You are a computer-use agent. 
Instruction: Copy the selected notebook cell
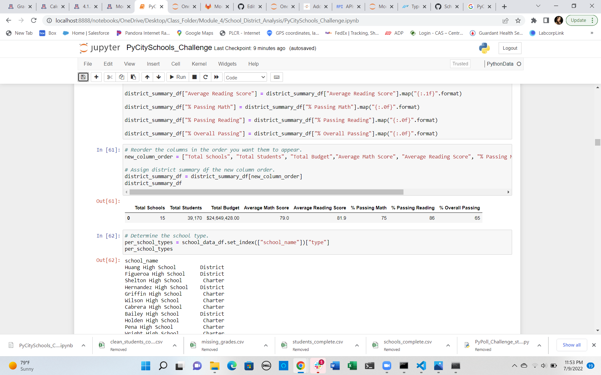121,77
